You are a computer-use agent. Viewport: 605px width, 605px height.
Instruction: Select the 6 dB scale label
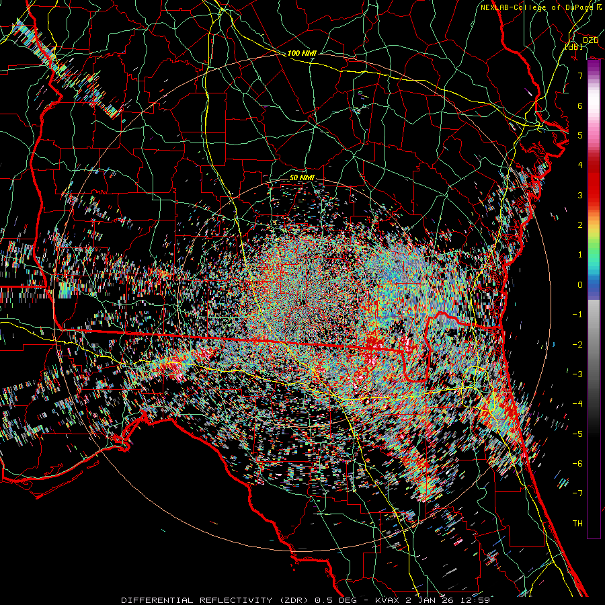click(x=580, y=106)
